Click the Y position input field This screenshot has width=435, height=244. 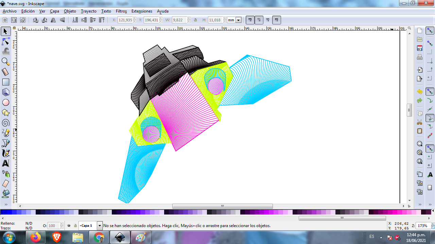(x=151, y=20)
